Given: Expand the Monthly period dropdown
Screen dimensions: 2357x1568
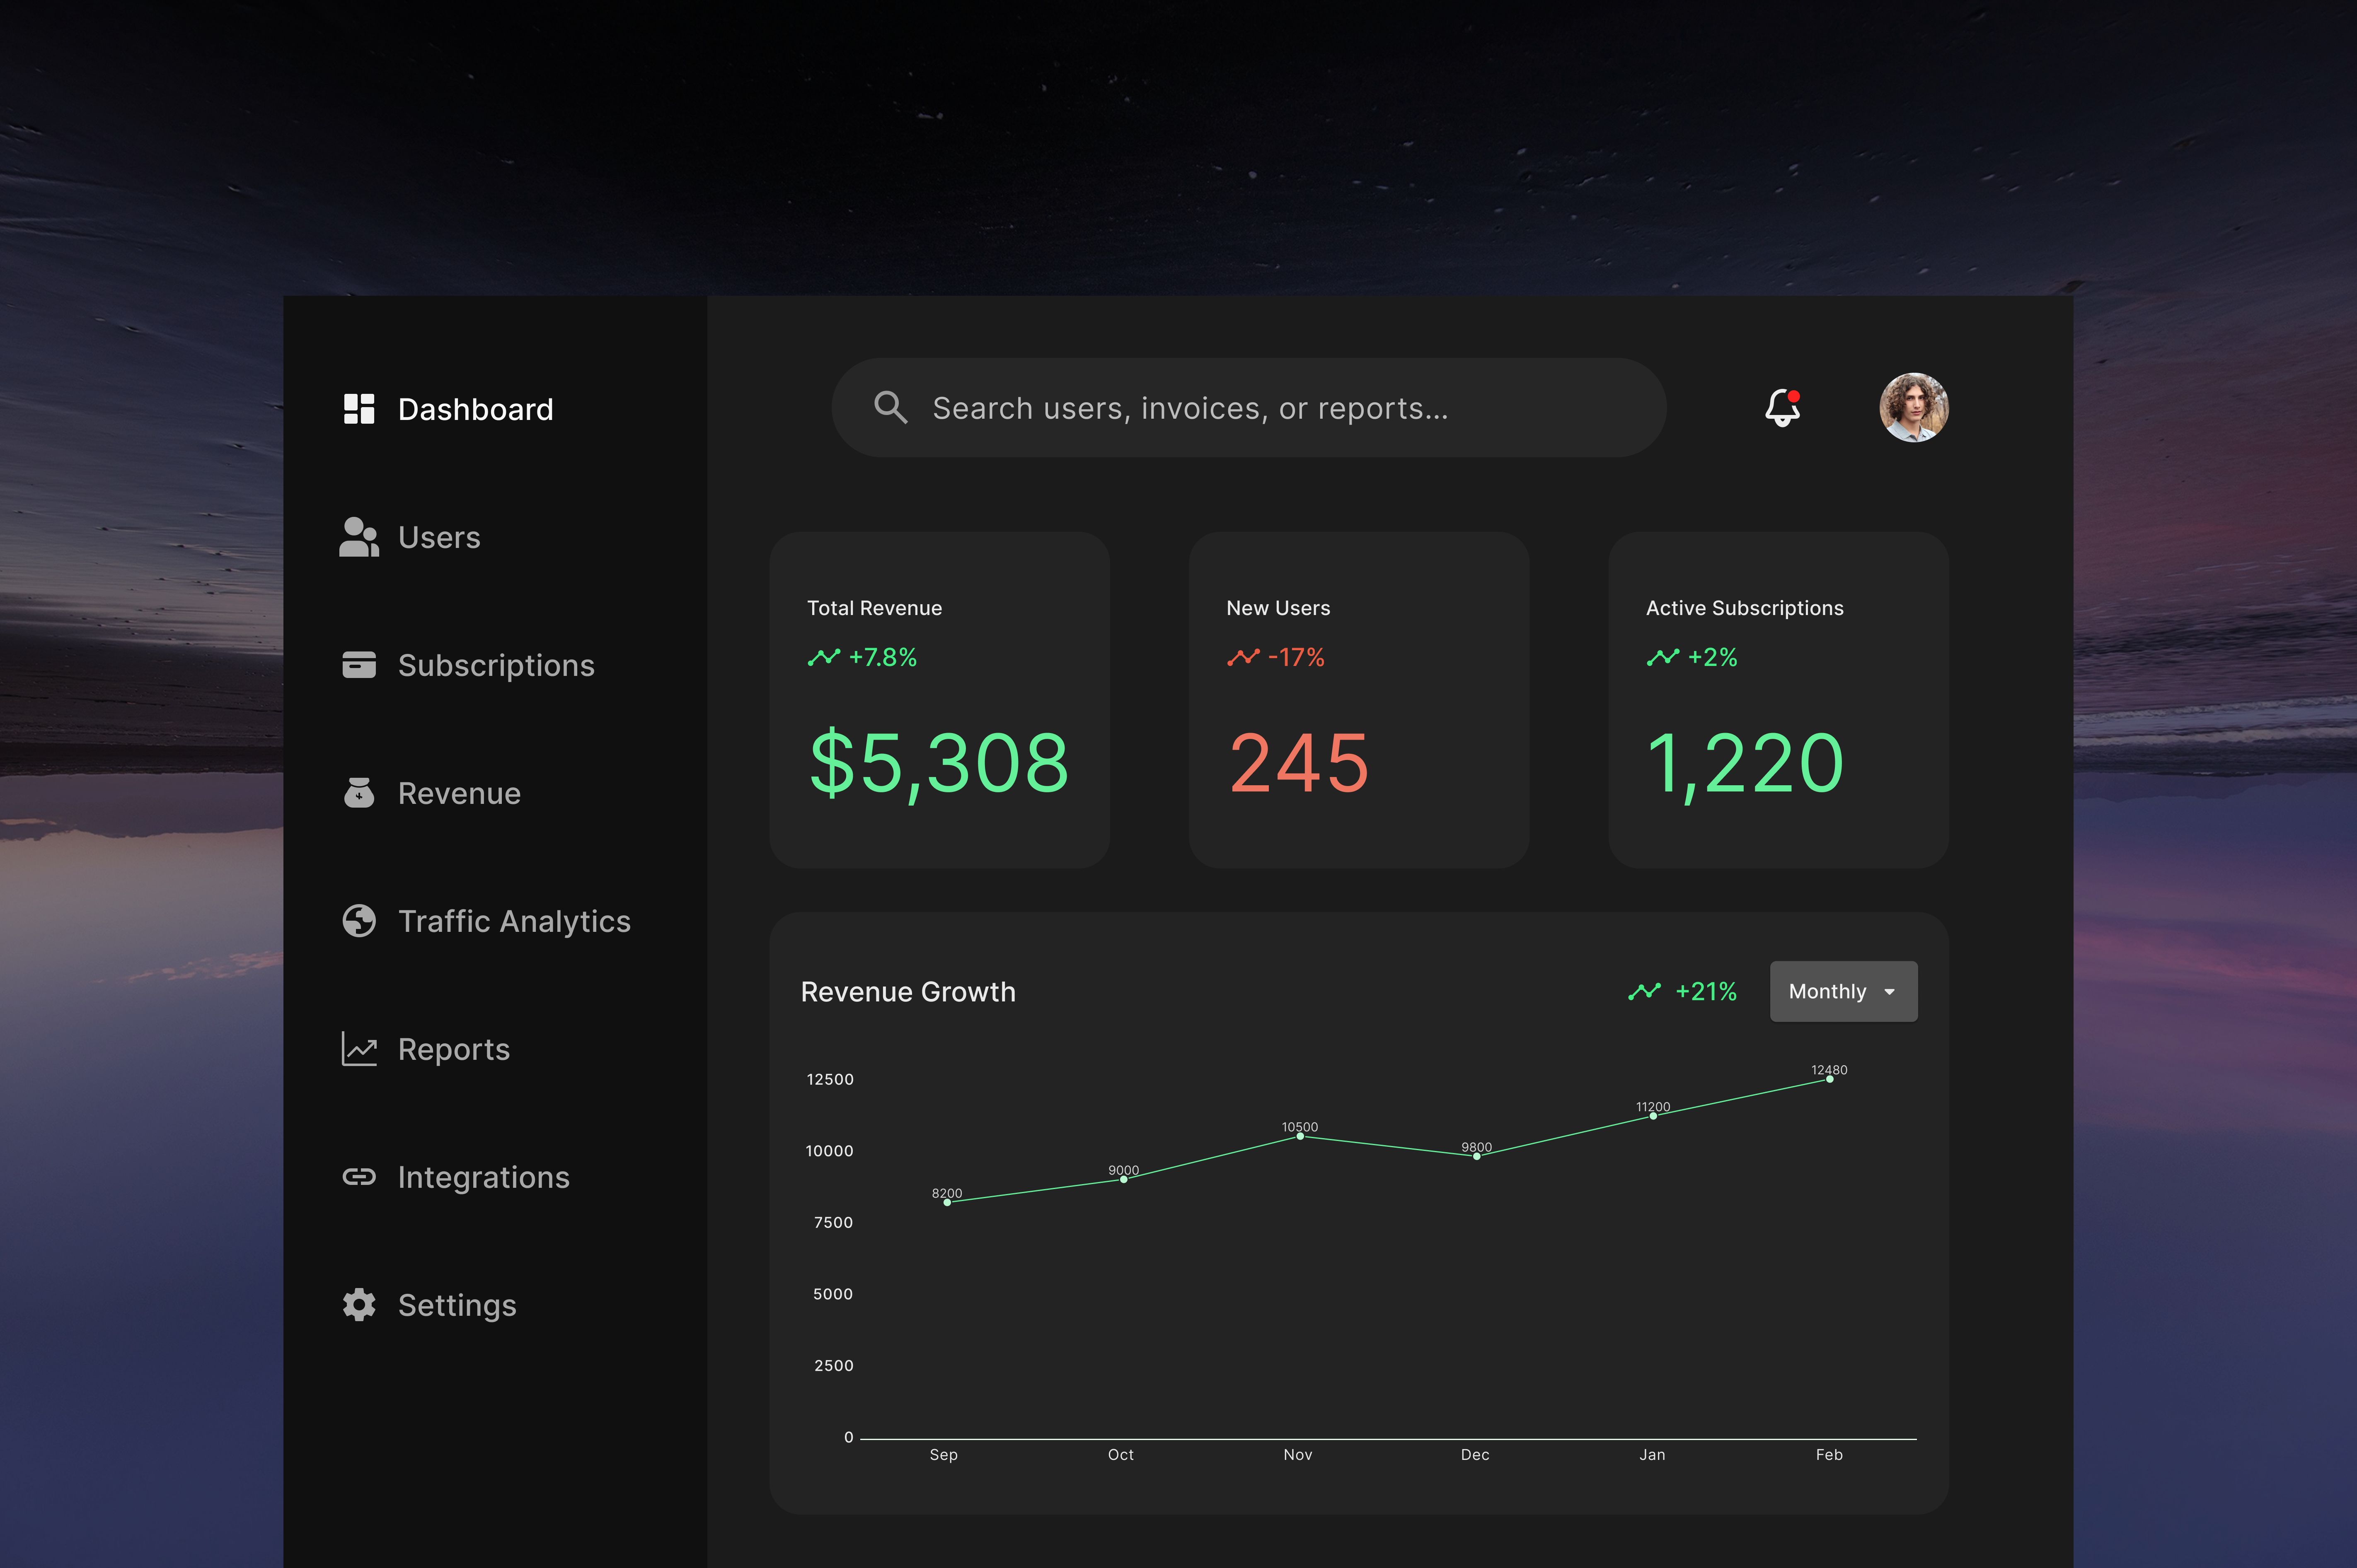Looking at the screenshot, I should [x=1843, y=991].
